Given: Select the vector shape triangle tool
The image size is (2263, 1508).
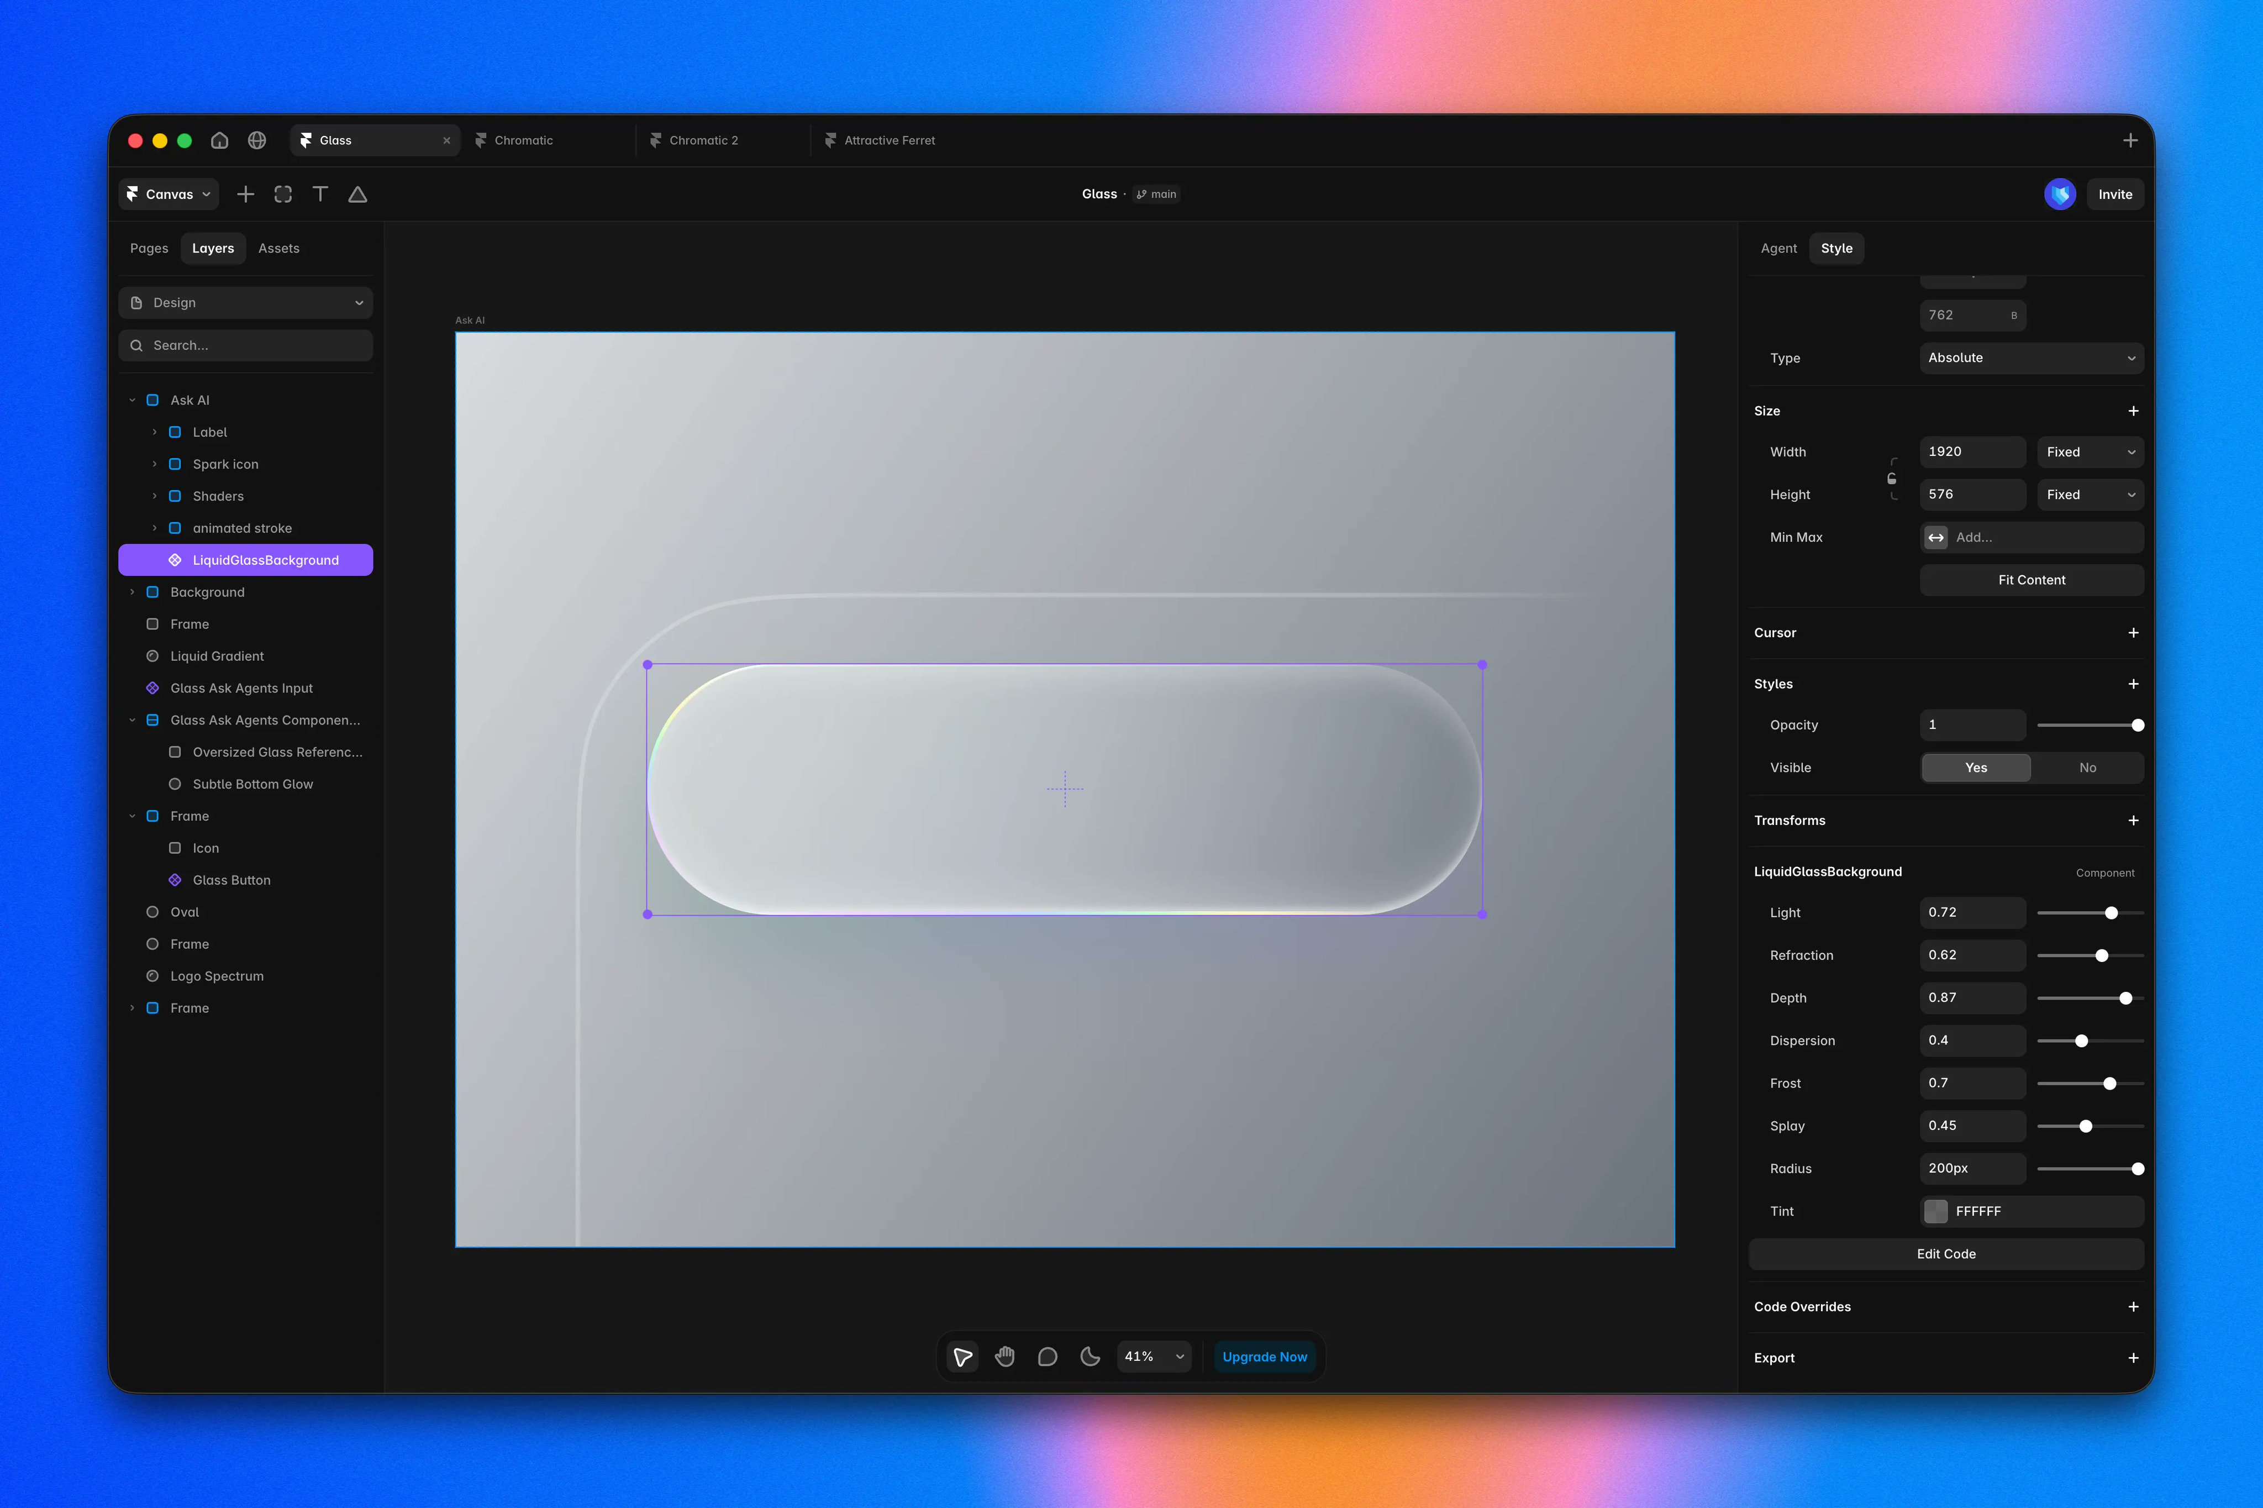Looking at the screenshot, I should [x=357, y=195].
